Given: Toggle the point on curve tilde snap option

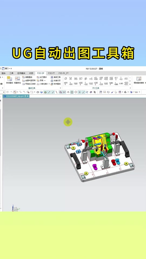Looking at the screenshot, I should tap(64, 92).
